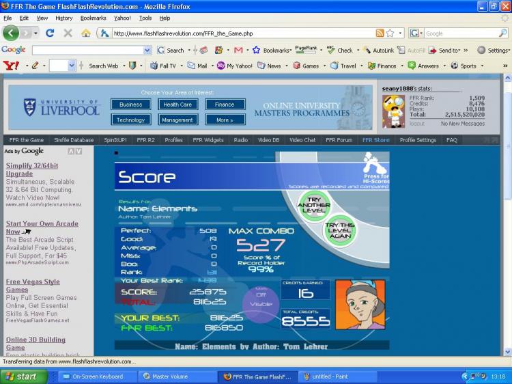The height and width of the screenshot is (384, 512).
Task: Open the address bar history dropdown arrow
Action: (400, 33)
